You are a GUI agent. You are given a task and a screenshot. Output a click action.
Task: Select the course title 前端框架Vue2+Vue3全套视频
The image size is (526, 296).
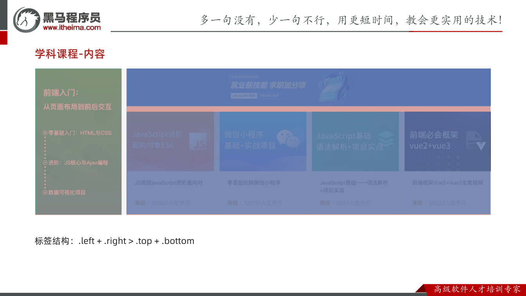pos(447,183)
